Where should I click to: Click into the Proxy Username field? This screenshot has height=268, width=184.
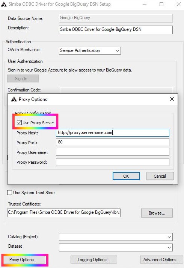pos(113,152)
